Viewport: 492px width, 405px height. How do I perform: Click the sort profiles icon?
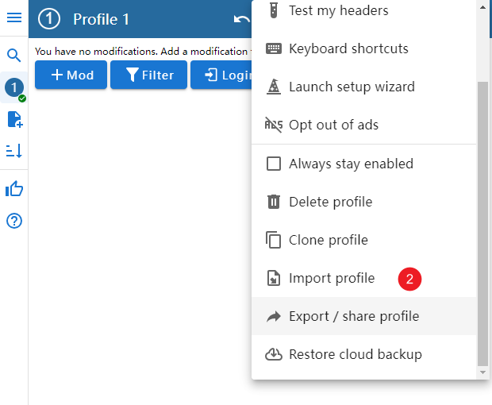coord(14,150)
